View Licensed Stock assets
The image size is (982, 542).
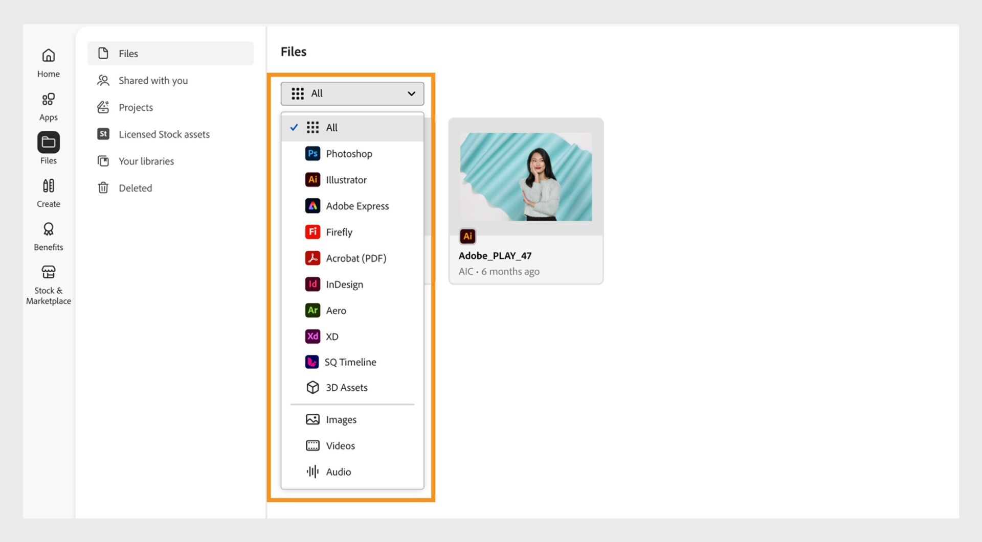[x=164, y=134]
